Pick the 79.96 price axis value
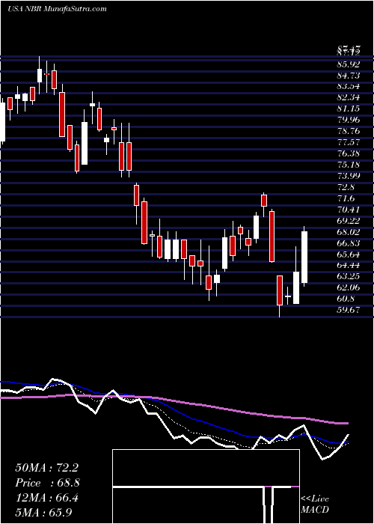The height and width of the screenshot is (524, 374). click(x=349, y=120)
